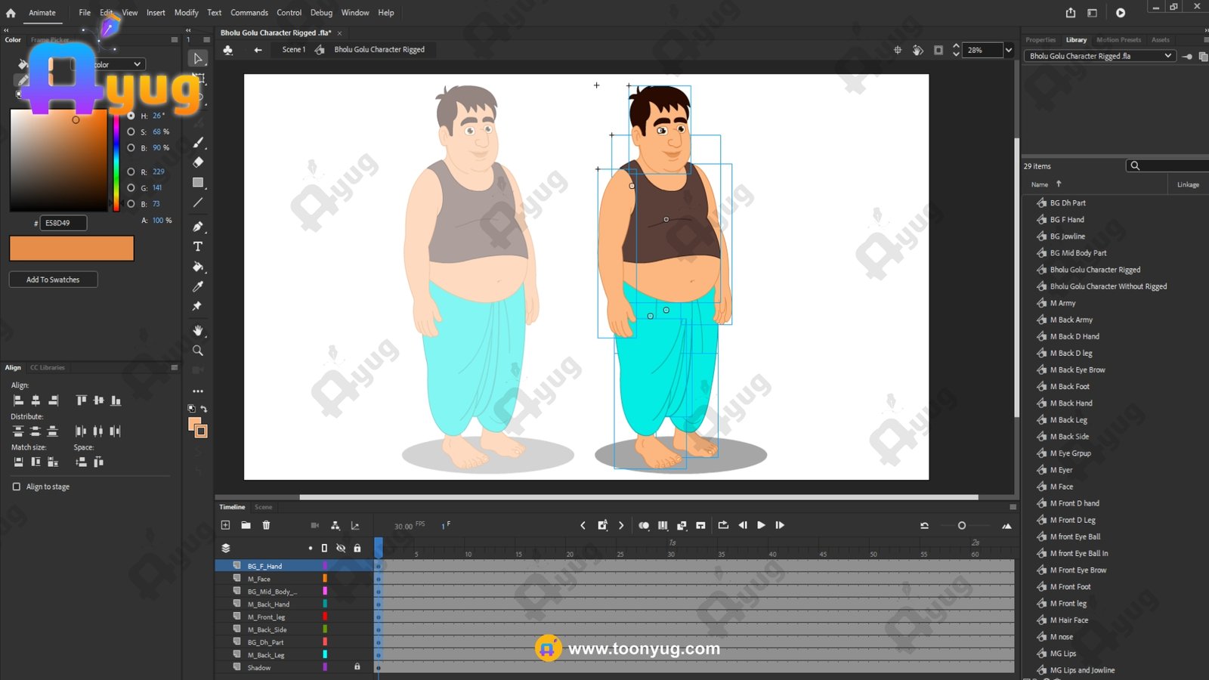
Task: Go back to Scene 1 in the breadcrumb
Action: point(293,50)
